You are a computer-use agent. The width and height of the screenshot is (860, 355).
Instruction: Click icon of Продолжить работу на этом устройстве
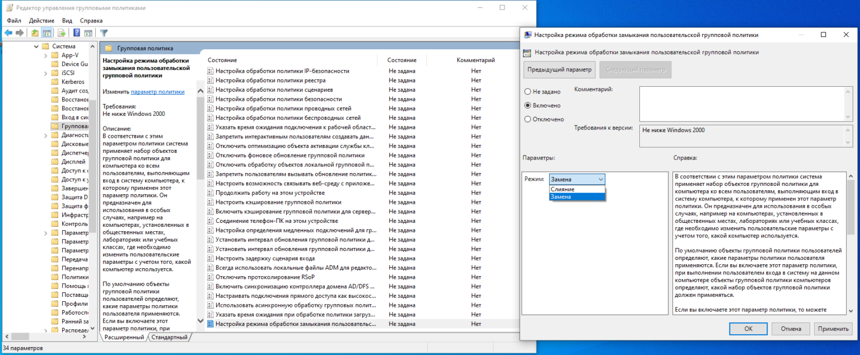(x=211, y=193)
